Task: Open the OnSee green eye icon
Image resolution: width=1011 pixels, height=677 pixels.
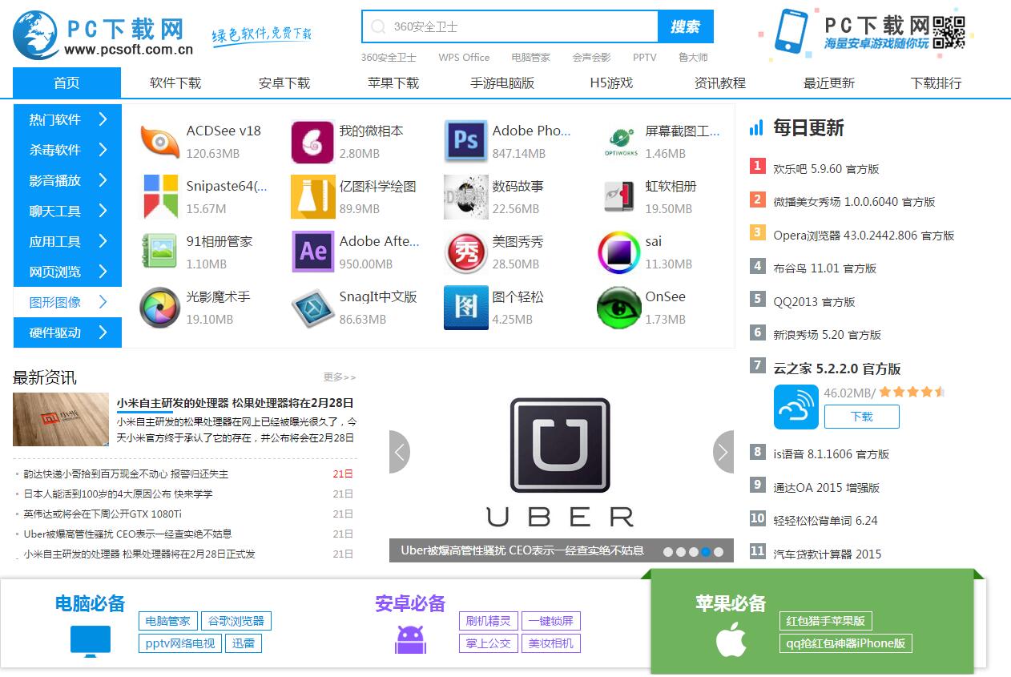Action: click(618, 308)
